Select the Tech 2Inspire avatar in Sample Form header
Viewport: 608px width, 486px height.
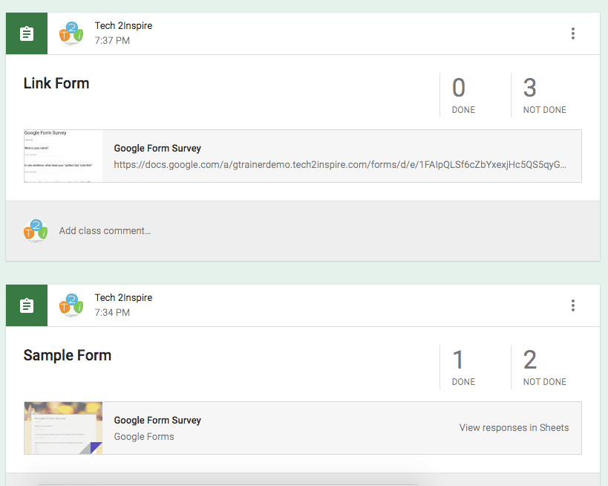pos(72,305)
